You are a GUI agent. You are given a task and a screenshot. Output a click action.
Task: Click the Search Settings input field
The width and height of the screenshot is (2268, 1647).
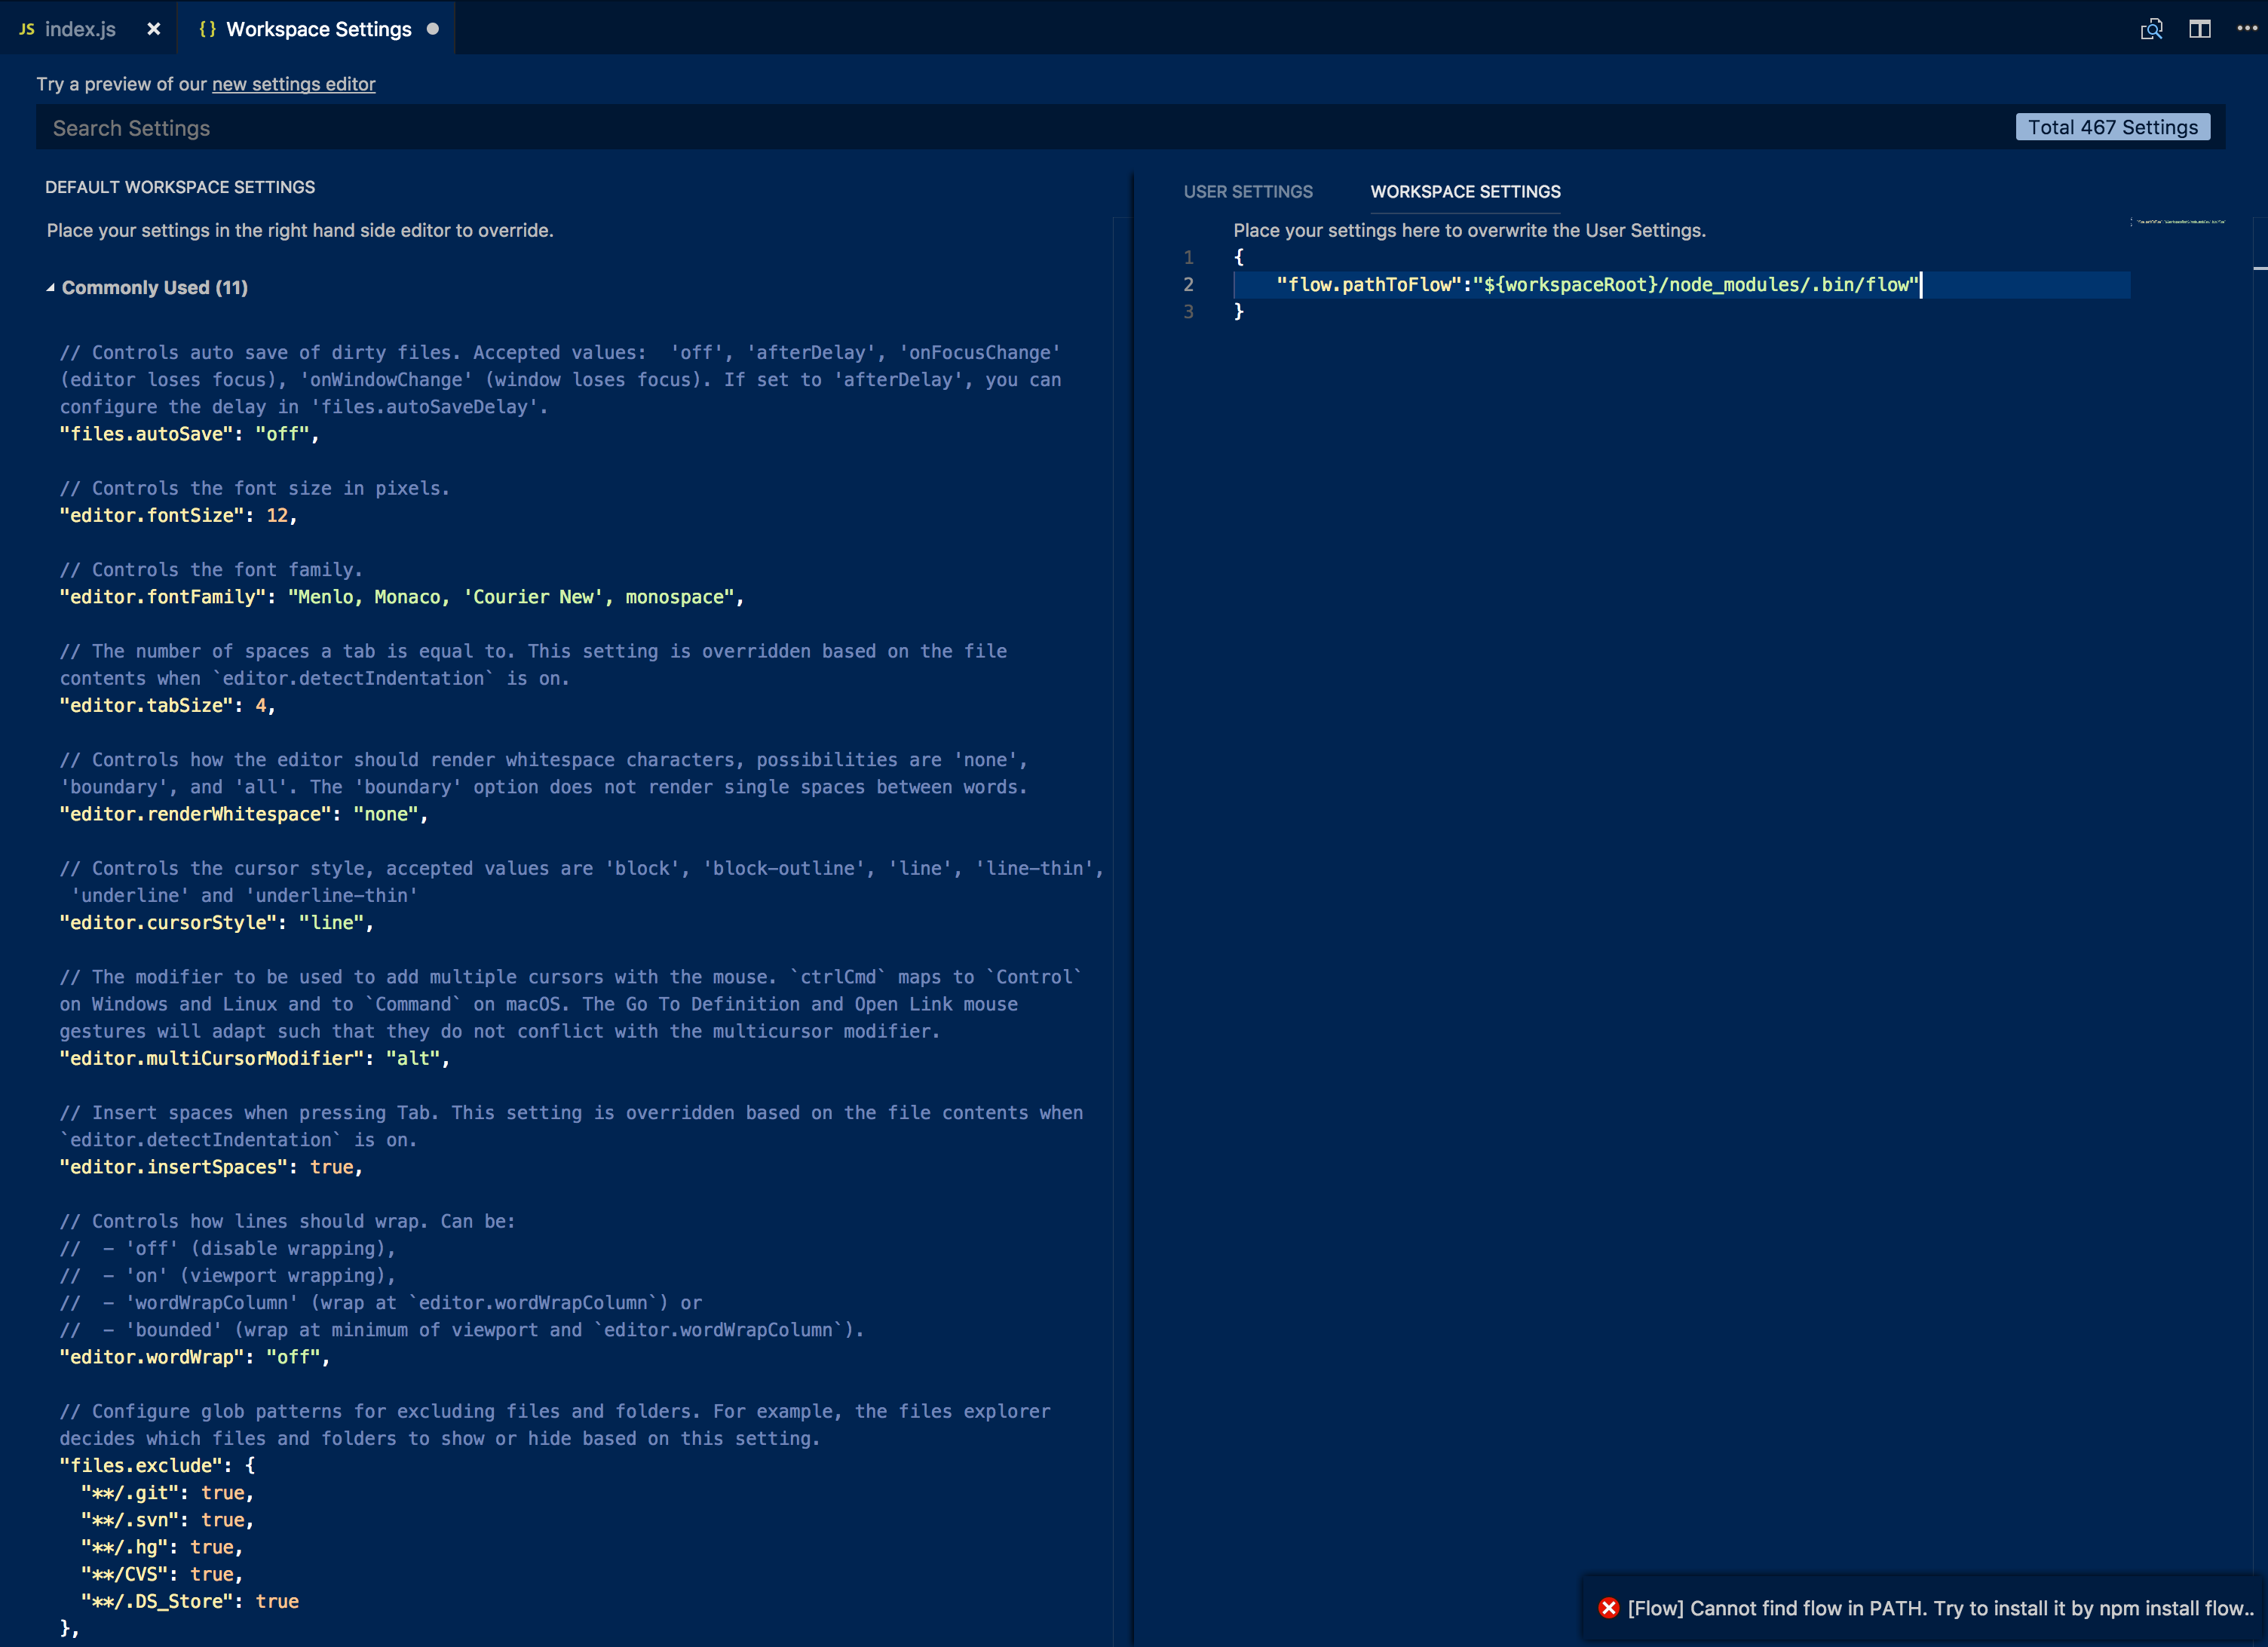1027,127
